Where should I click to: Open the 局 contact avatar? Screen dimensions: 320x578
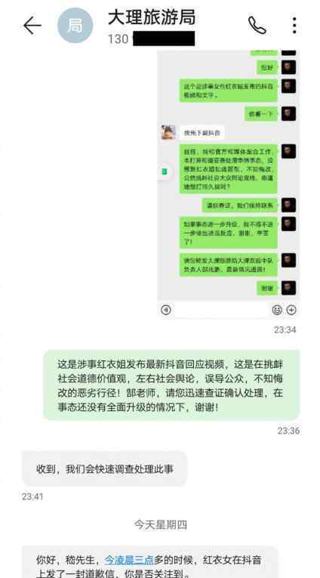(x=75, y=26)
